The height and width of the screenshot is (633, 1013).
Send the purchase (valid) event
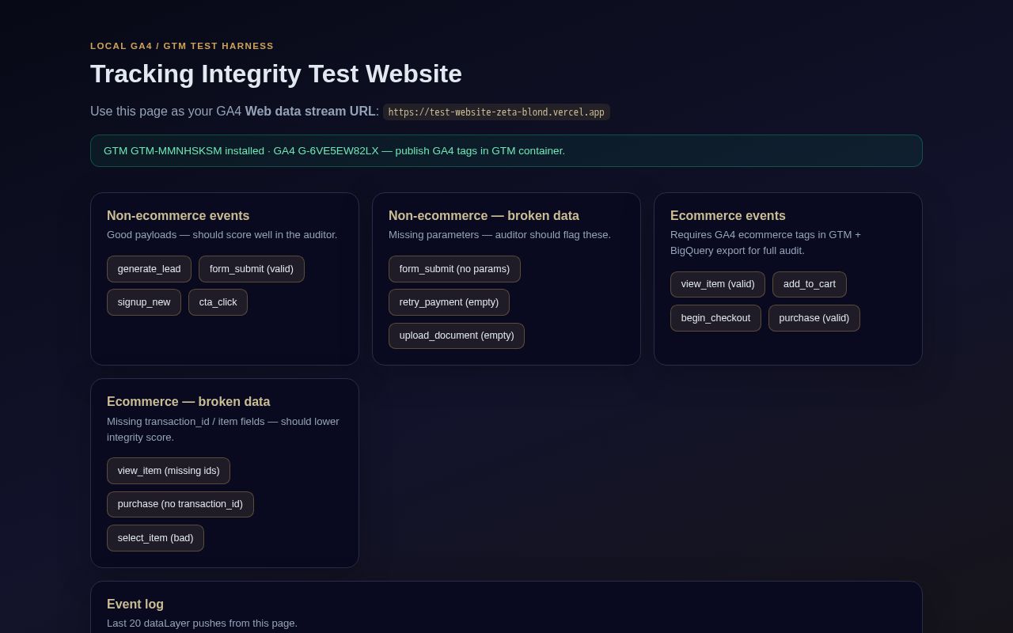click(814, 318)
